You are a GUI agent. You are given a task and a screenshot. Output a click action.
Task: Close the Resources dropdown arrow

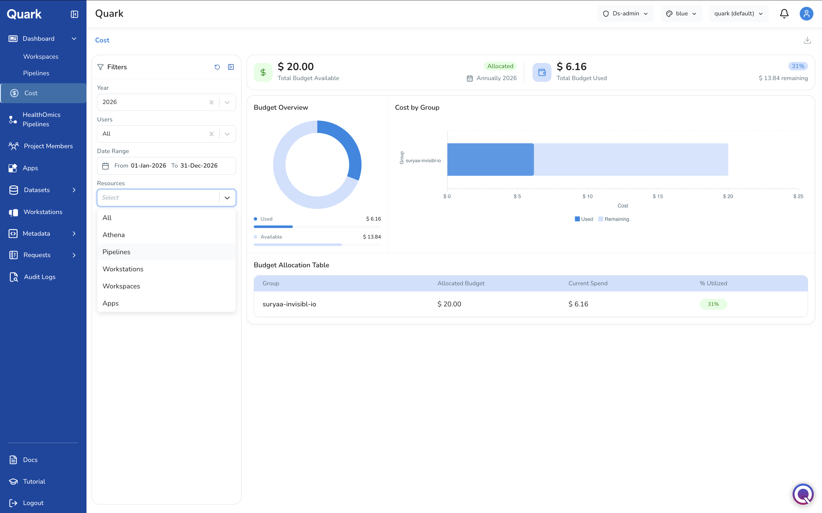[x=227, y=198]
